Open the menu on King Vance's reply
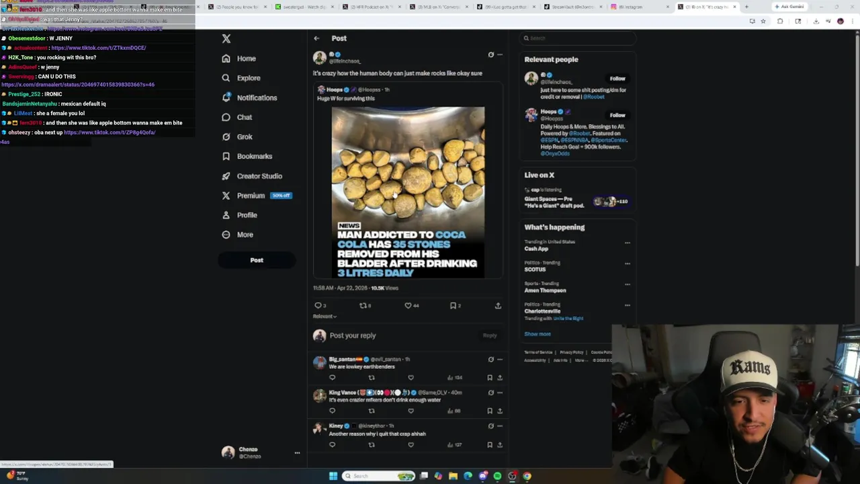Viewport: 860px width, 484px height. pos(499,393)
